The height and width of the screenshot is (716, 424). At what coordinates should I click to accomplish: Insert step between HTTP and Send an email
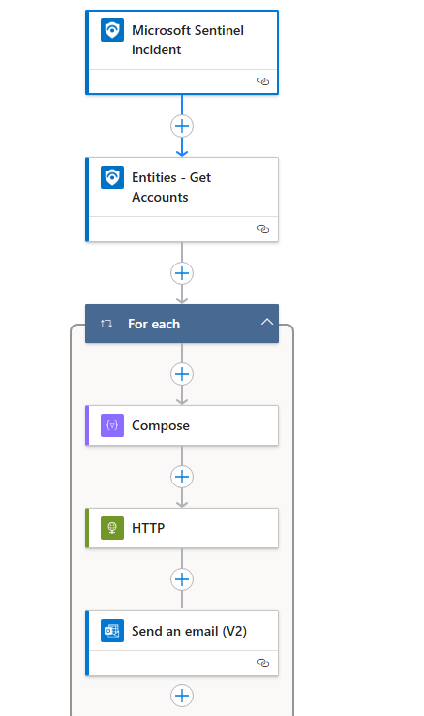coord(182,579)
